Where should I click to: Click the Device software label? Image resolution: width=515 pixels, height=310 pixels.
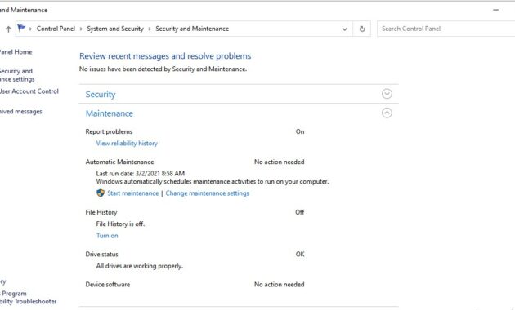(x=108, y=285)
